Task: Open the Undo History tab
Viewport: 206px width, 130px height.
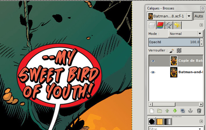Action: pyautogui.click(x=177, y=25)
